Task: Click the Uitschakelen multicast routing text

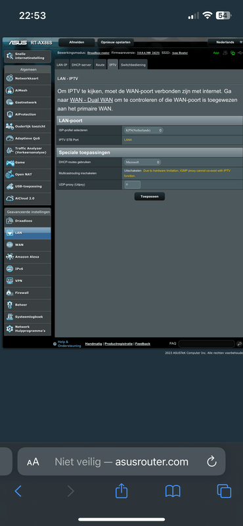Action: click(133, 171)
